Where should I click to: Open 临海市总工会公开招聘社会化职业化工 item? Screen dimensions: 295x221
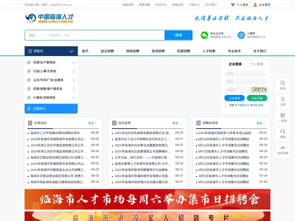[x=142, y=139]
